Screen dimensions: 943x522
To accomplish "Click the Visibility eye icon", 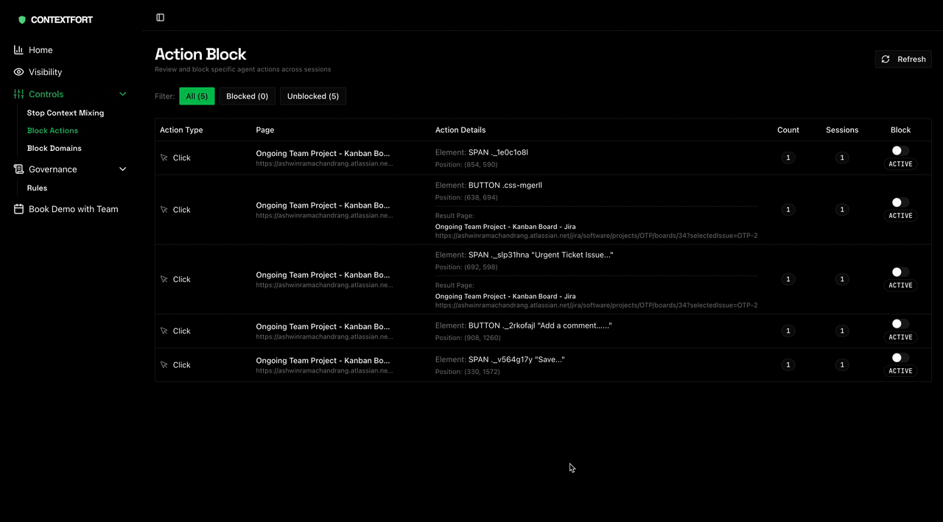I will tap(18, 72).
